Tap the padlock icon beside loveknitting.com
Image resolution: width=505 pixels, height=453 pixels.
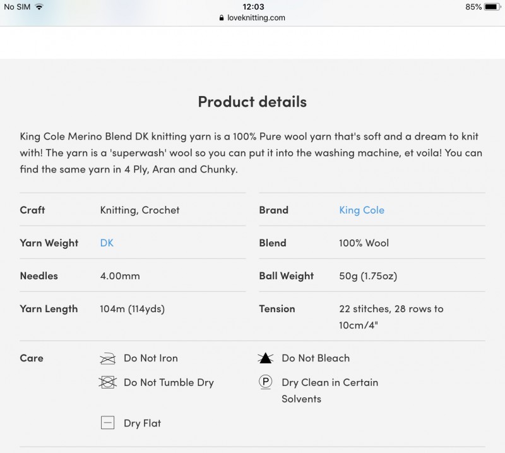pos(222,18)
